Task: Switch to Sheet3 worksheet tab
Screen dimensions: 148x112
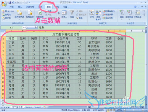Action: [x=38, y=107]
